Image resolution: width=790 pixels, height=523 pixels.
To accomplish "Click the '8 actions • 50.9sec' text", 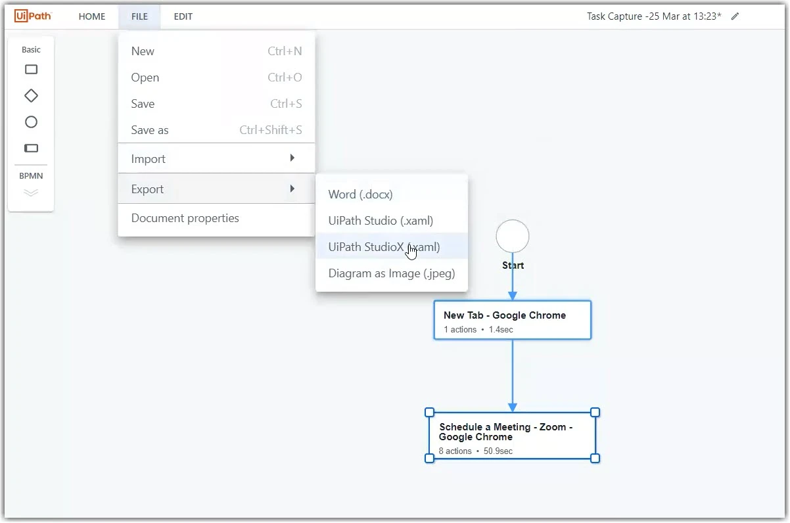I will pos(476,451).
